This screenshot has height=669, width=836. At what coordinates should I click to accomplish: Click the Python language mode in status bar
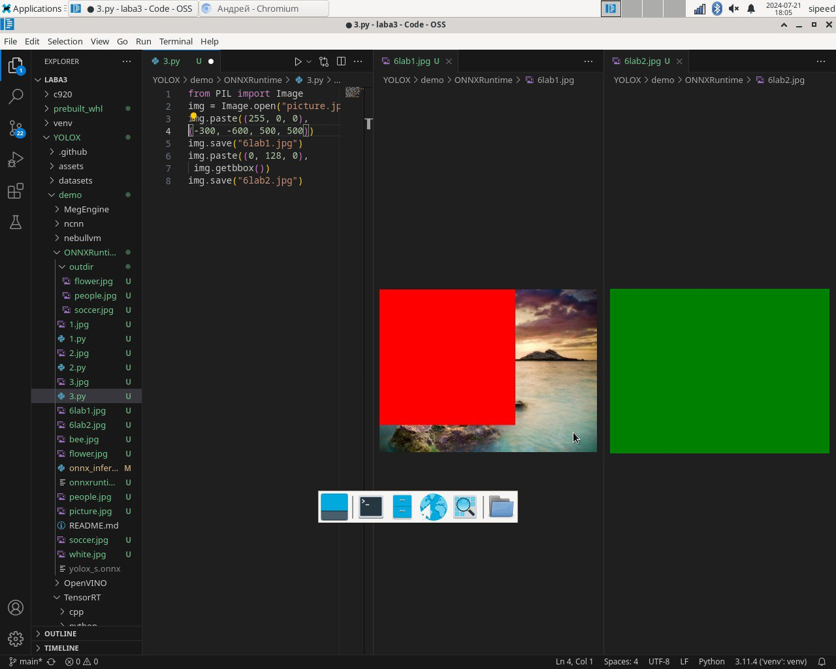(711, 661)
